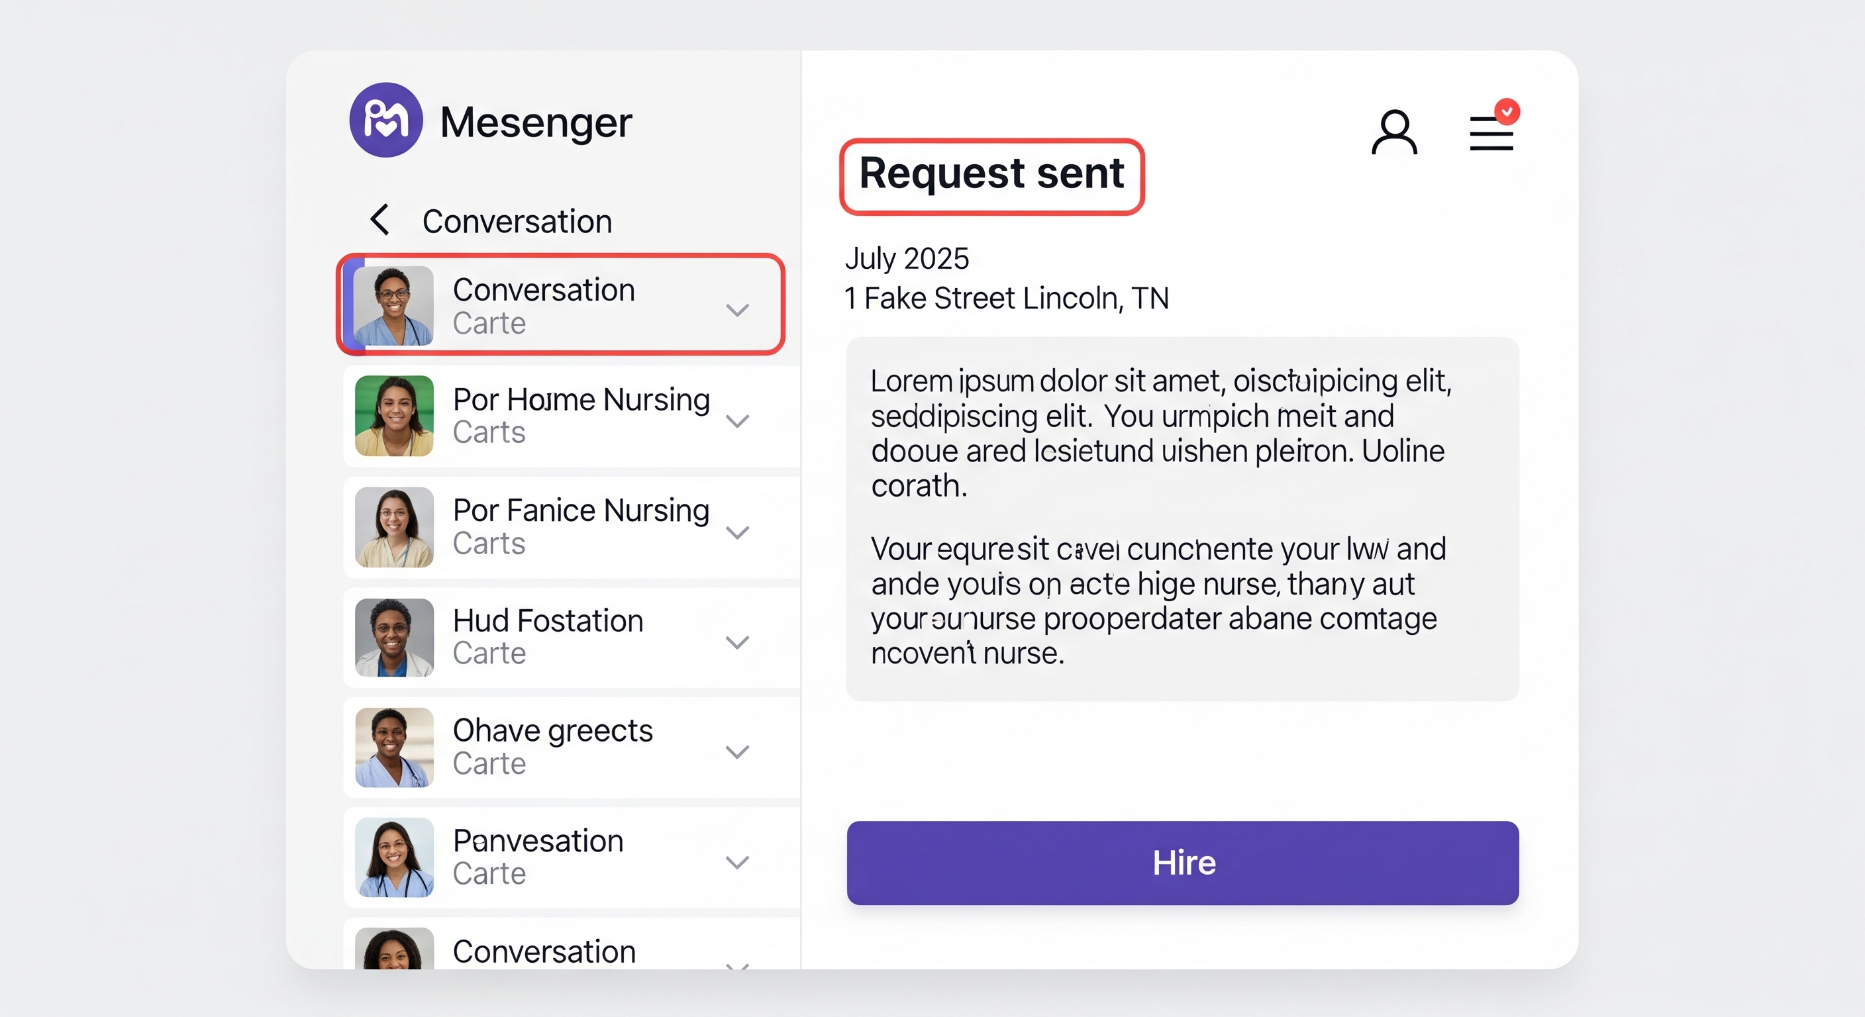The width and height of the screenshot is (1865, 1017).
Task: Click the notification badge on the menu
Action: click(1508, 111)
